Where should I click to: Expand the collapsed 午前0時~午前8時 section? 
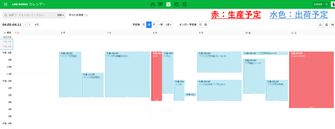(x=7, y=44)
